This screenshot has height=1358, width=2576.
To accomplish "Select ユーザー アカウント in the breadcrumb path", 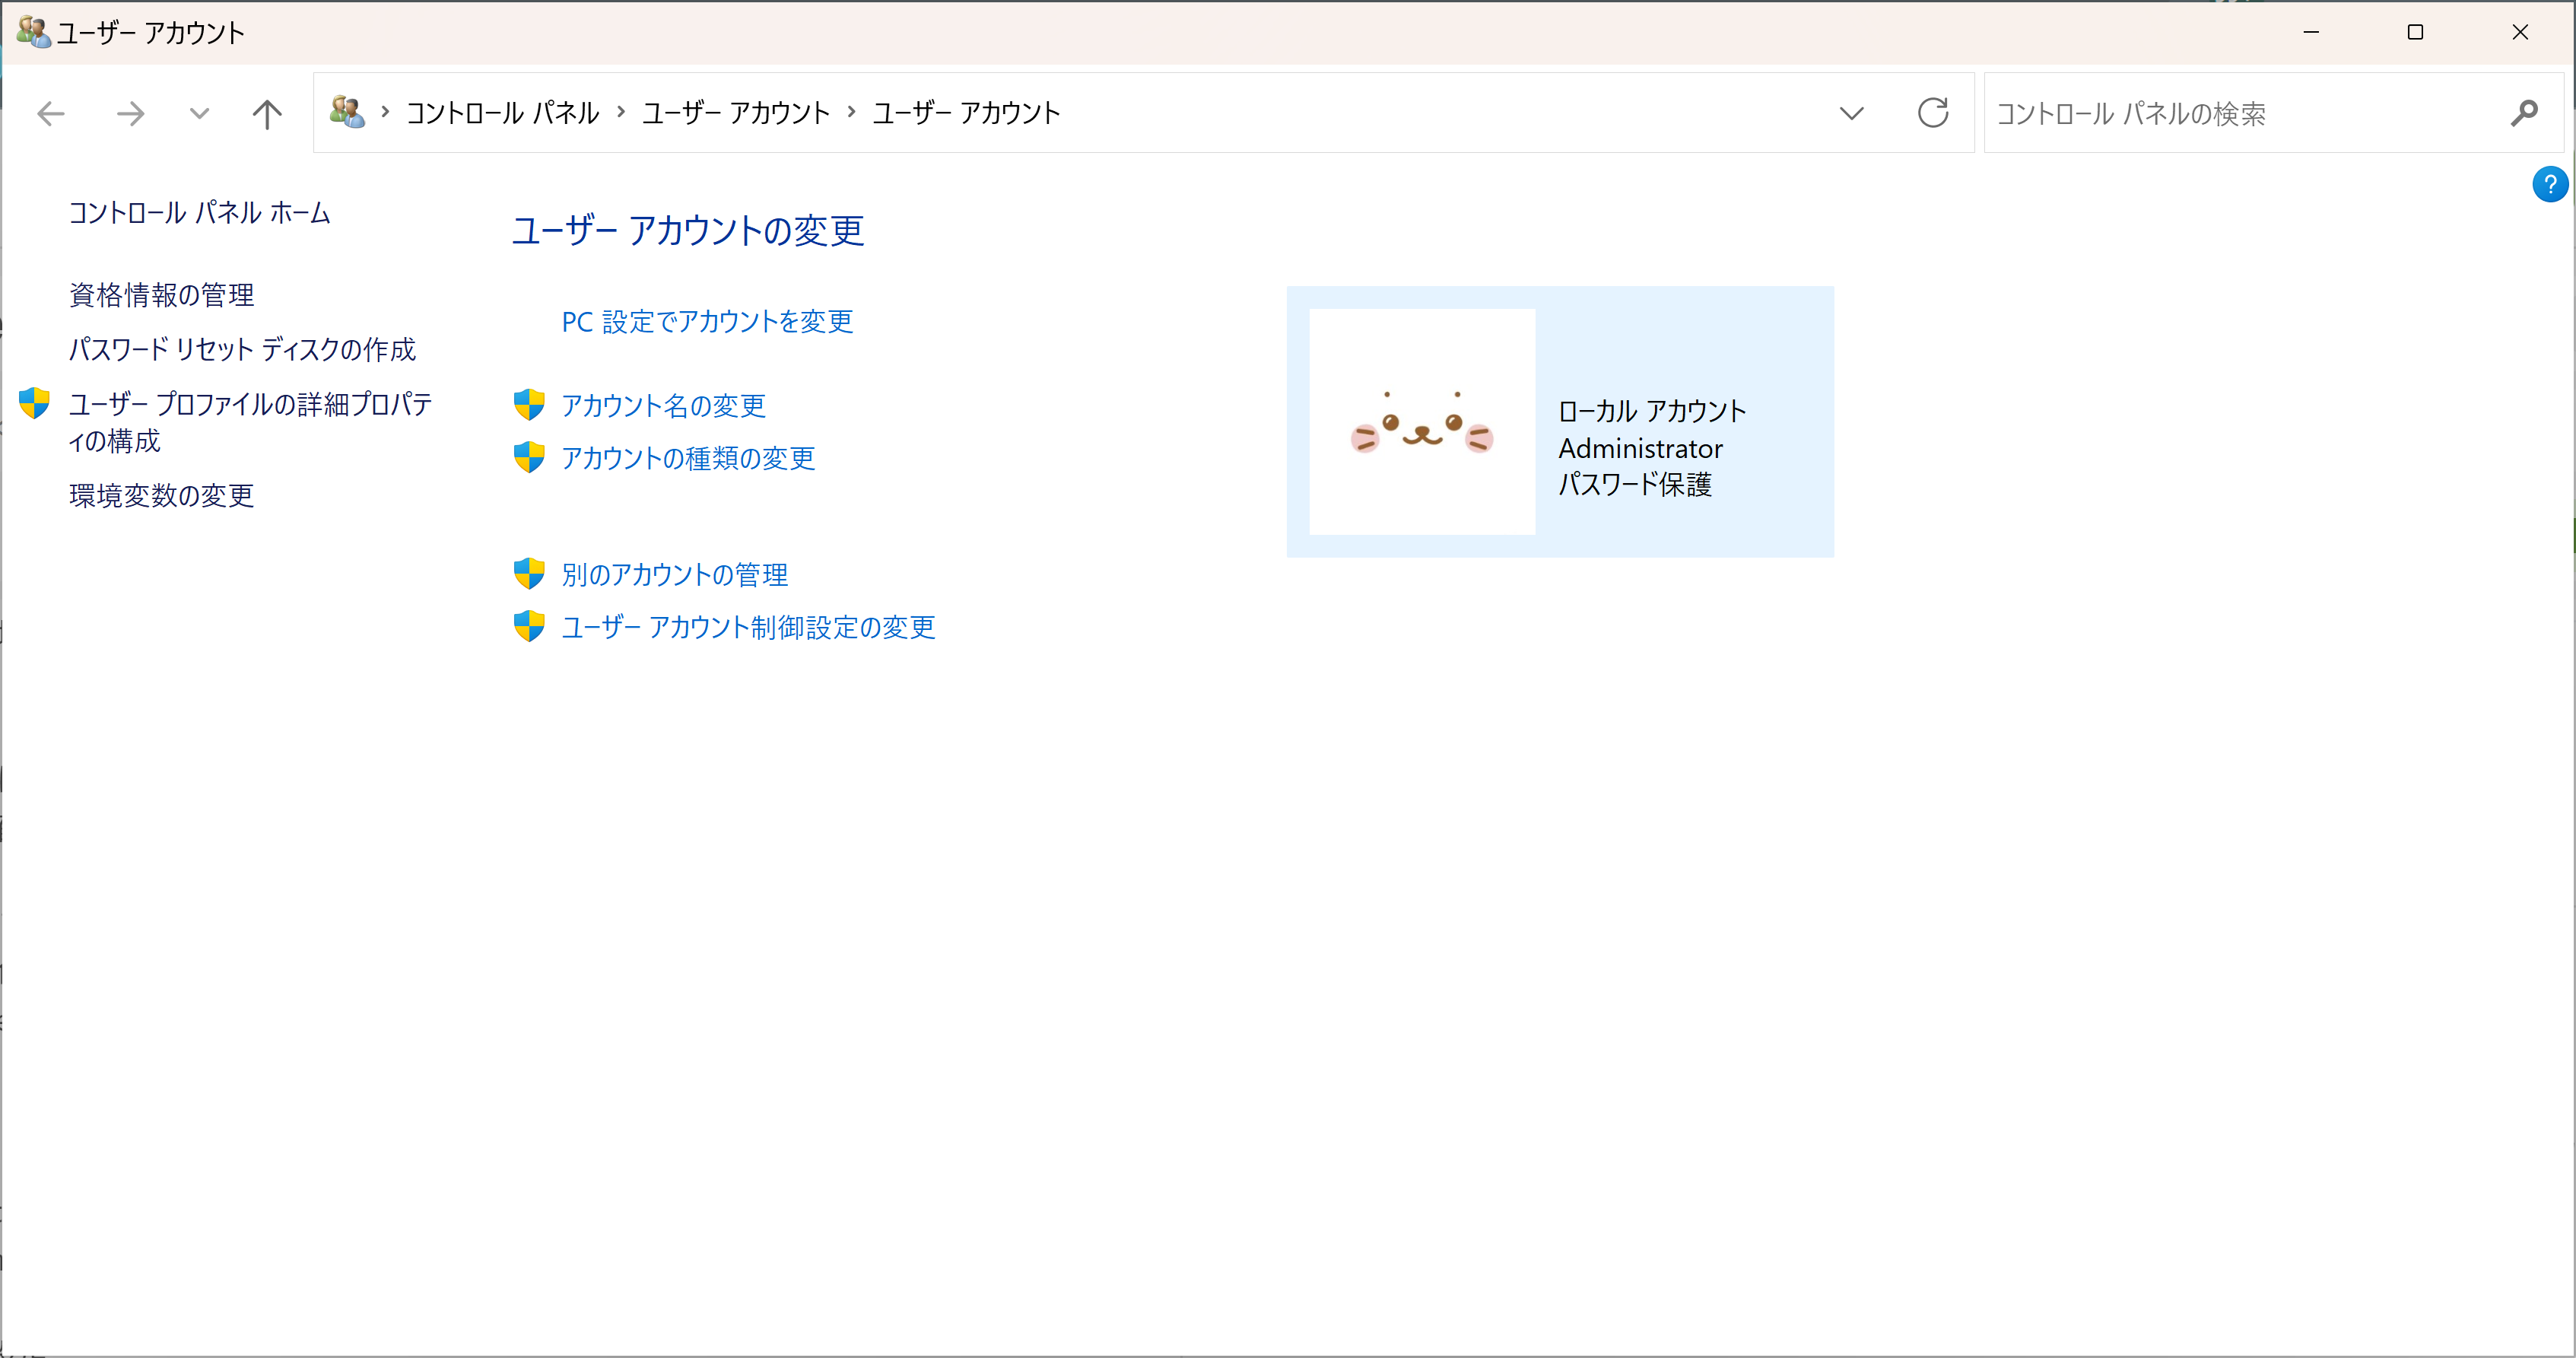I will click(x=736, y=112).
